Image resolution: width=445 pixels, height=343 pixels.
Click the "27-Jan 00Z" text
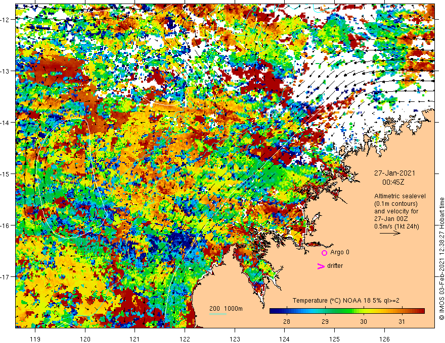tap(391, 219)
